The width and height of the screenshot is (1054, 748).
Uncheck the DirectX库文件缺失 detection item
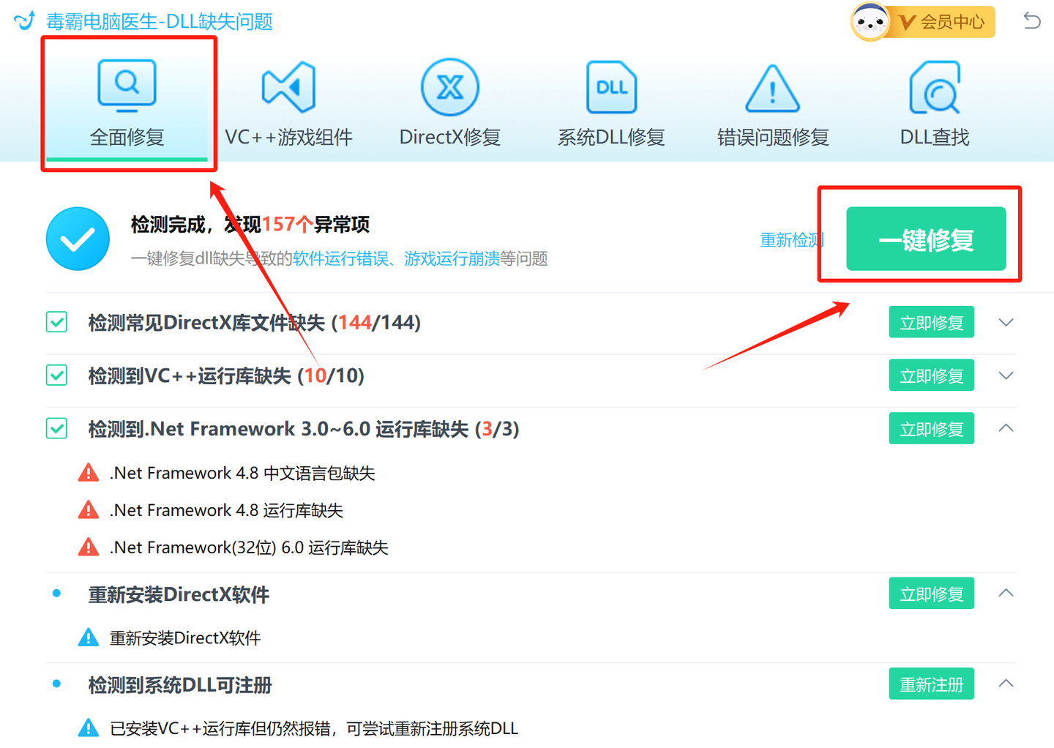pyautogui.click(x=56, y=322)
